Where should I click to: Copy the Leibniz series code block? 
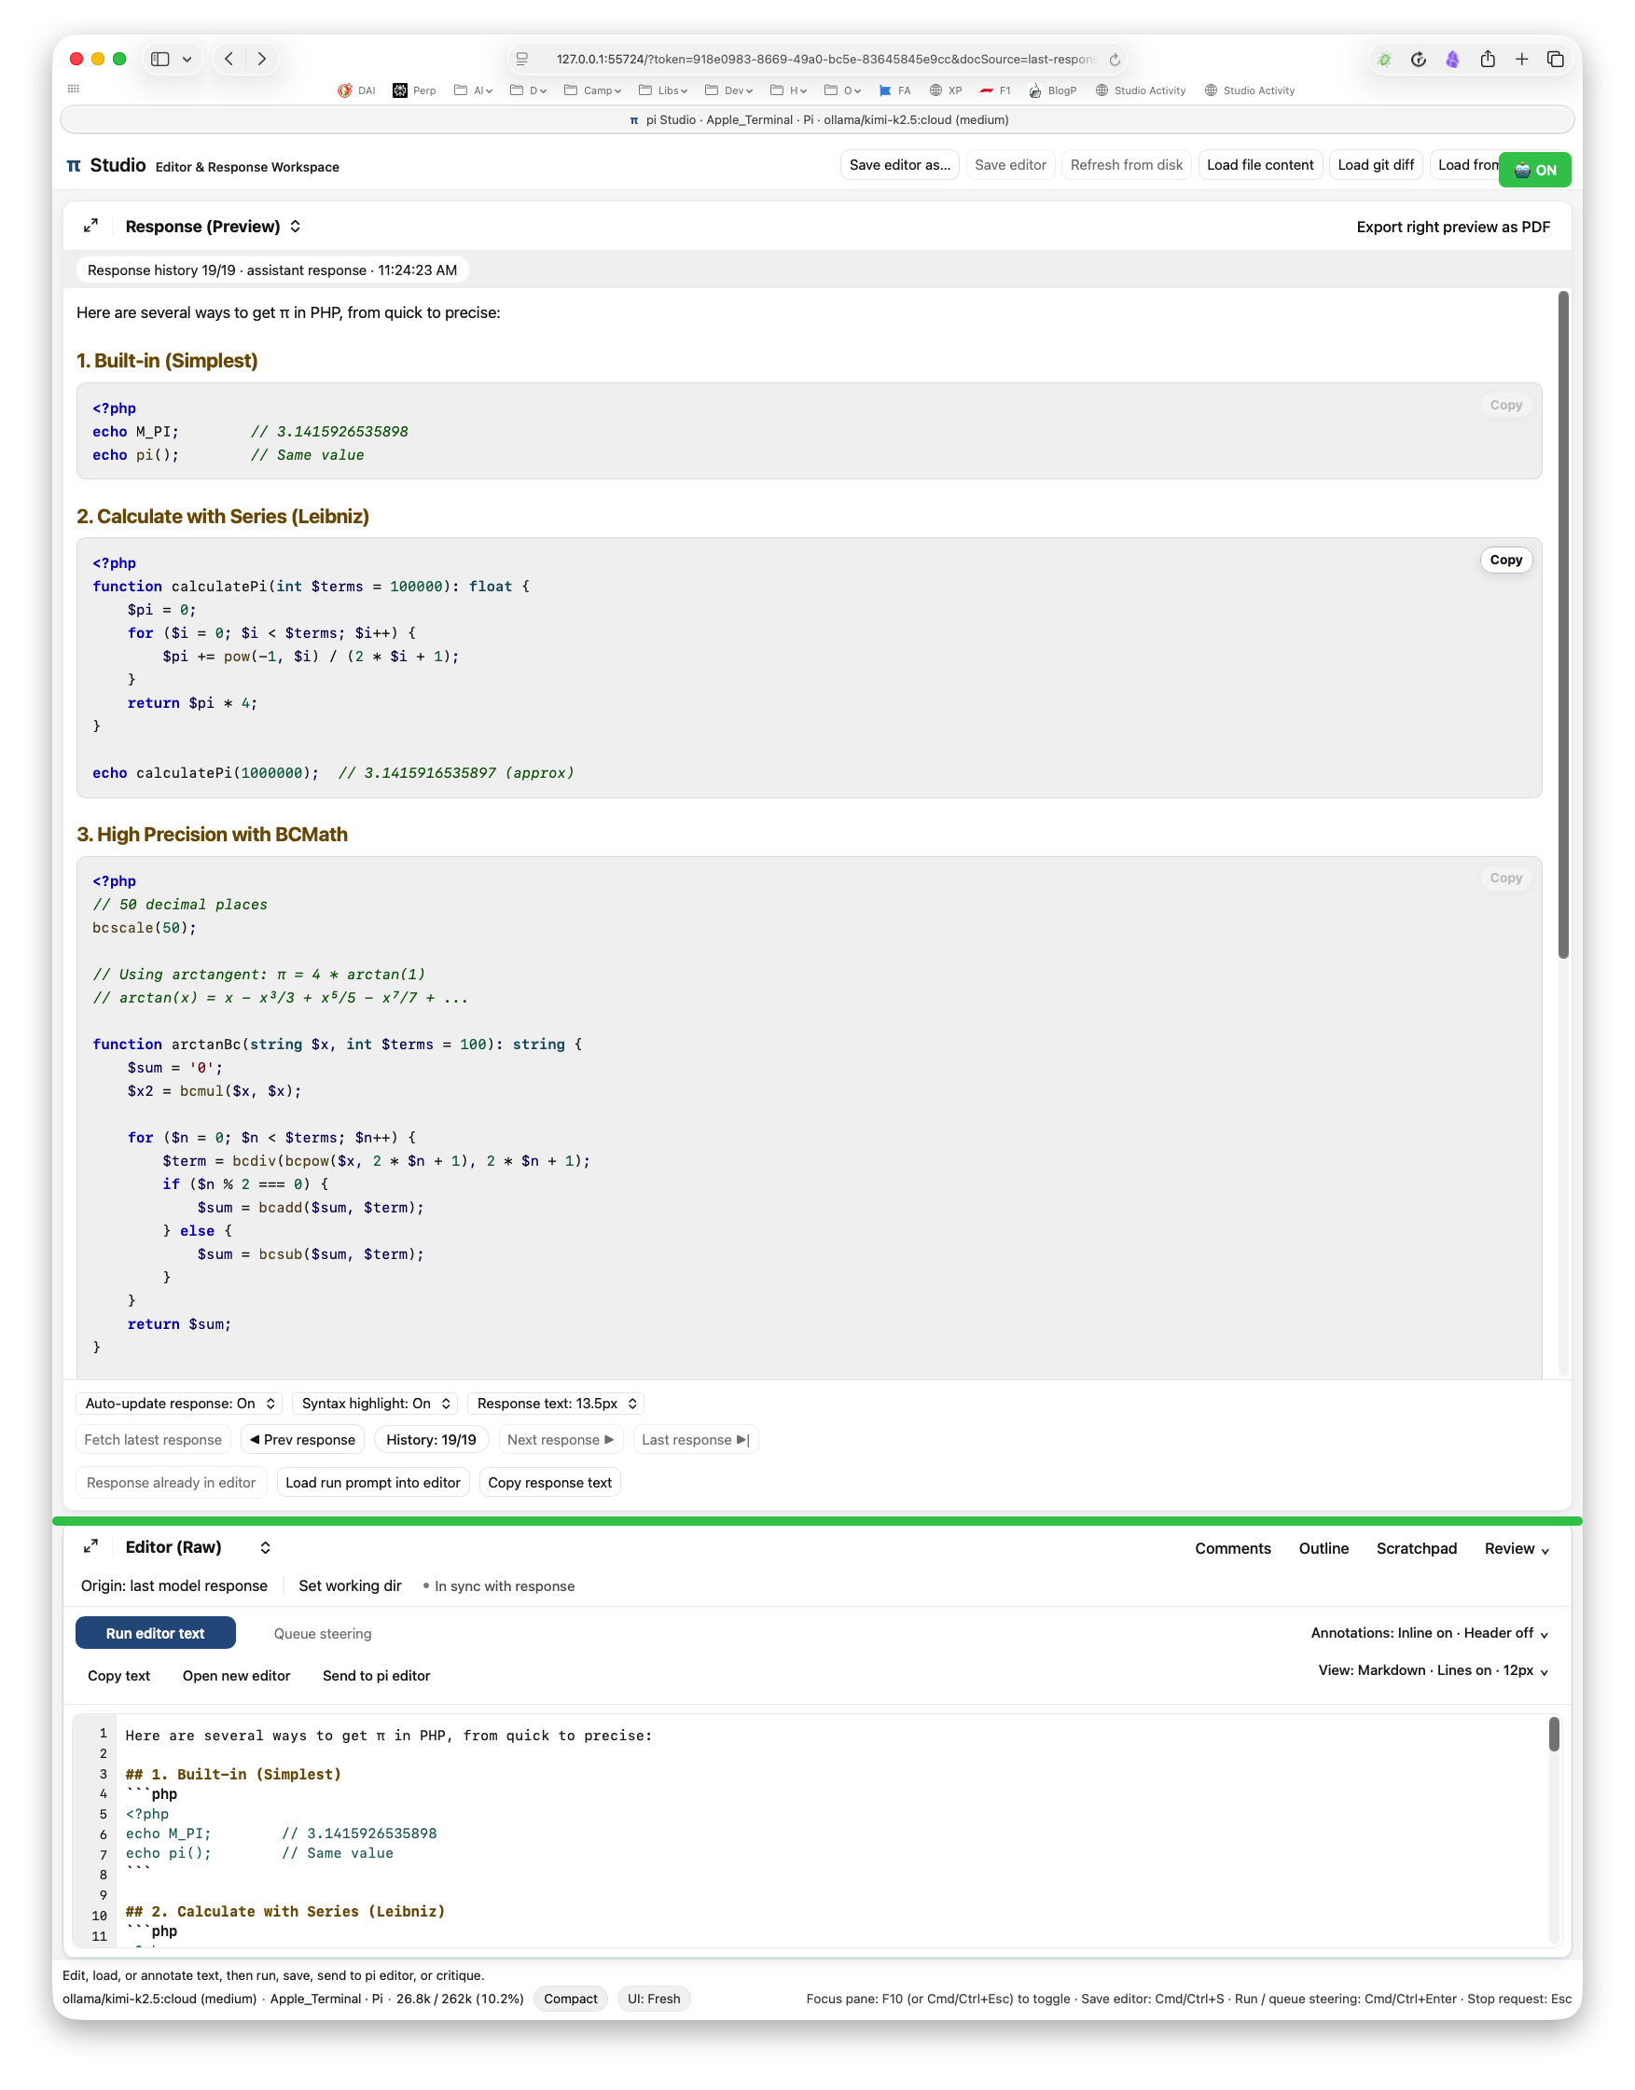(x=1504, y=560)
